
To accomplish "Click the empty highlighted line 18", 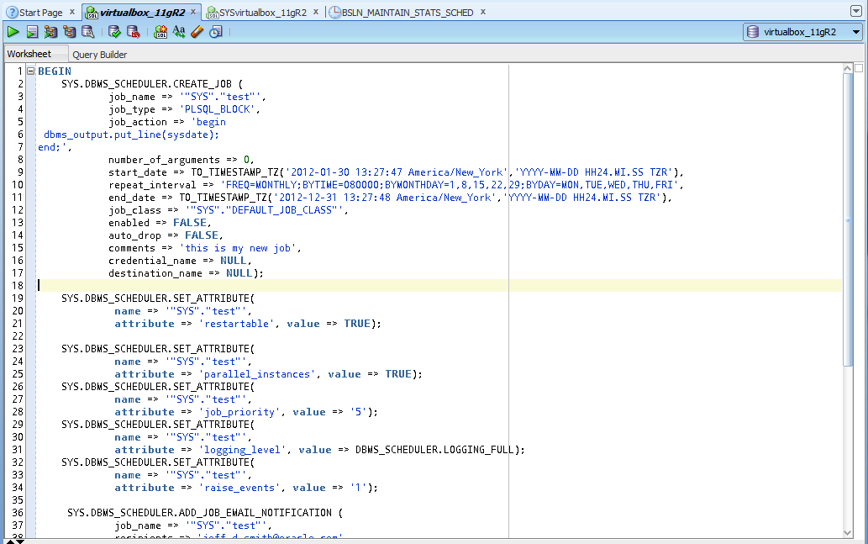I will pos(439,286).
